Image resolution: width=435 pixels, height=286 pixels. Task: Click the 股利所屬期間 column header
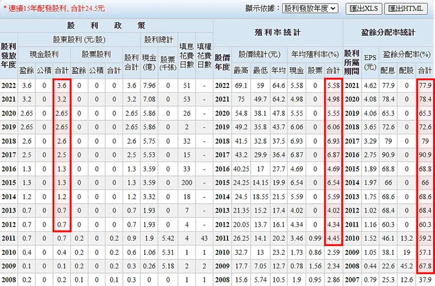click(x=352, y=62)
